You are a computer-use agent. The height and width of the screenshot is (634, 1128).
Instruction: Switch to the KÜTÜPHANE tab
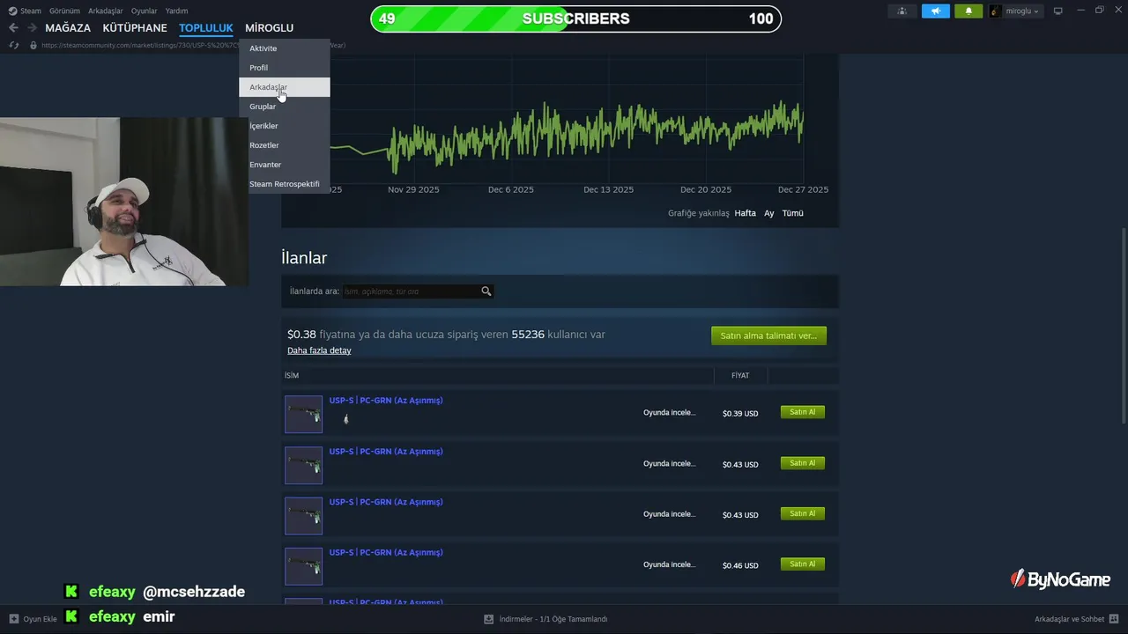135,28
